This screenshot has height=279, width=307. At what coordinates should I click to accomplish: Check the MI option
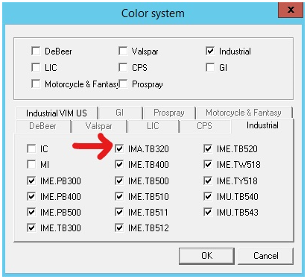[31, 164]
